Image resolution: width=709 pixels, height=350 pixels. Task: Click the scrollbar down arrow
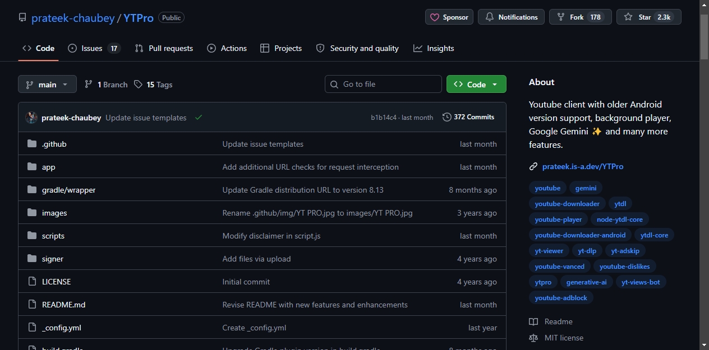(704, 344)
